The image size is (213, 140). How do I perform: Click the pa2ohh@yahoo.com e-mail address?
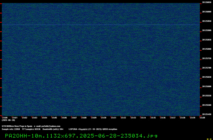pos(51,126)
